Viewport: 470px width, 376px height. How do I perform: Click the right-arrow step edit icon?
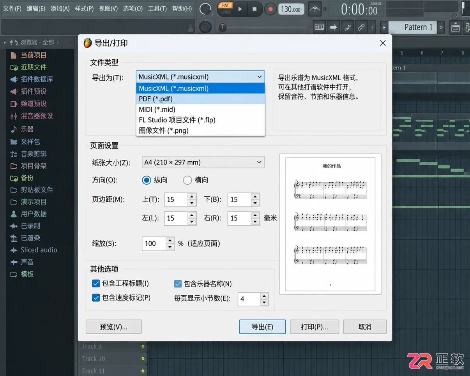[333, 27]
